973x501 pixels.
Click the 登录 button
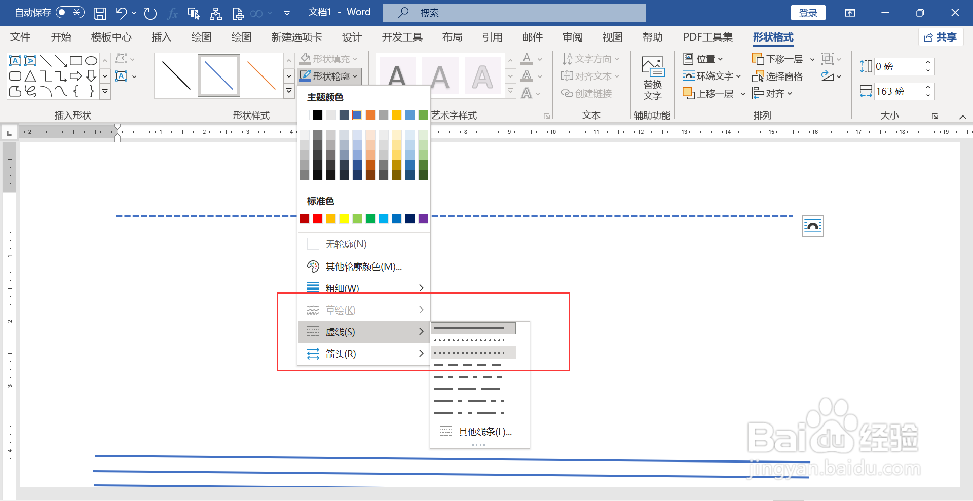[808, 13]
